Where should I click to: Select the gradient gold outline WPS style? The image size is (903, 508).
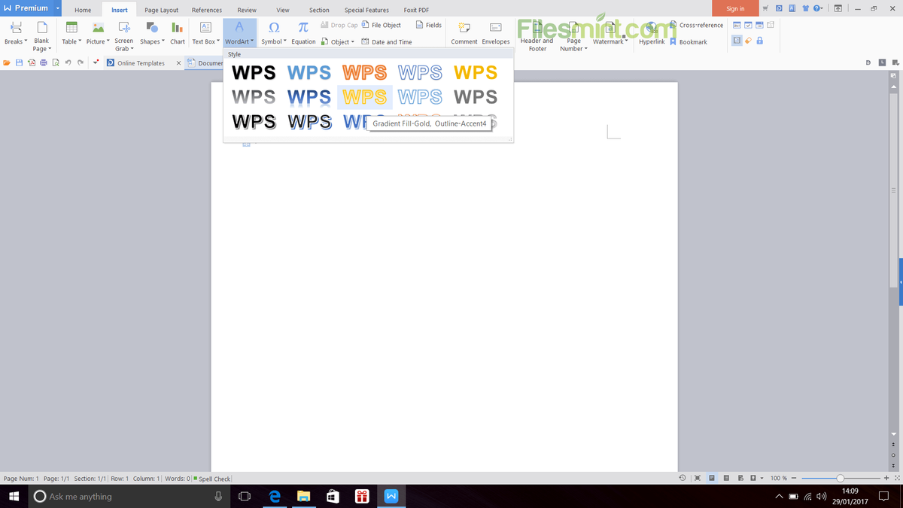tap(365, 97)
